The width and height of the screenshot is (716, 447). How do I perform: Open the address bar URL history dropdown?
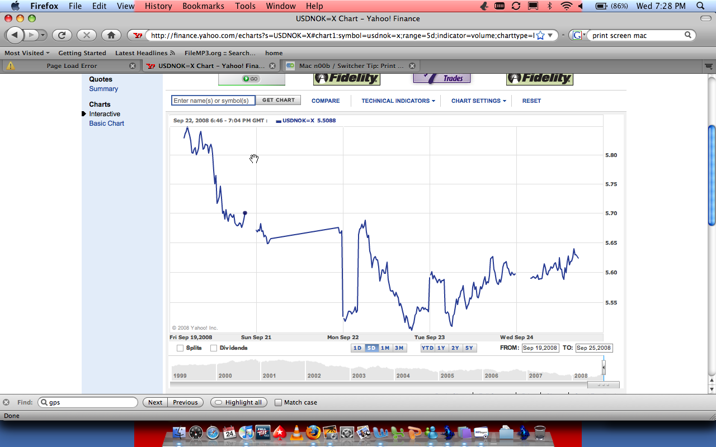pyautogui.click(x=550, y=35)
